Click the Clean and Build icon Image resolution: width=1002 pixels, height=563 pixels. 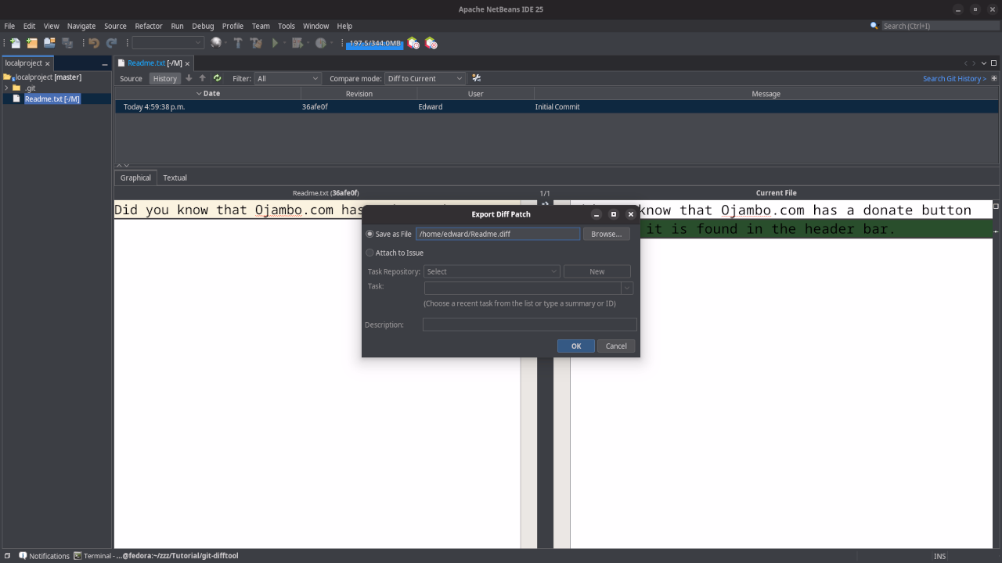pyautogui.click(x=256, y=43)
